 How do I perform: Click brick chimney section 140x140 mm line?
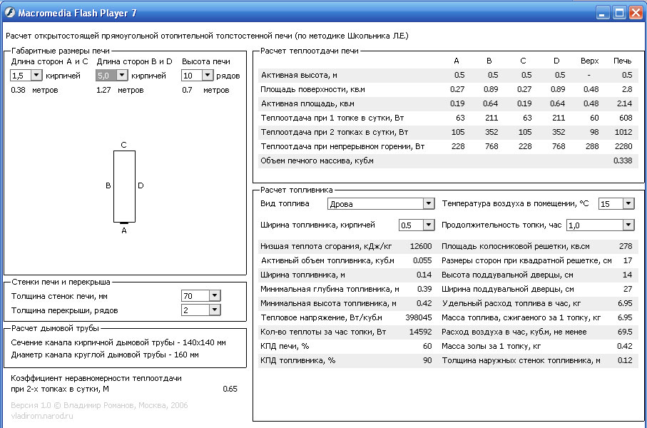(118, 342)
